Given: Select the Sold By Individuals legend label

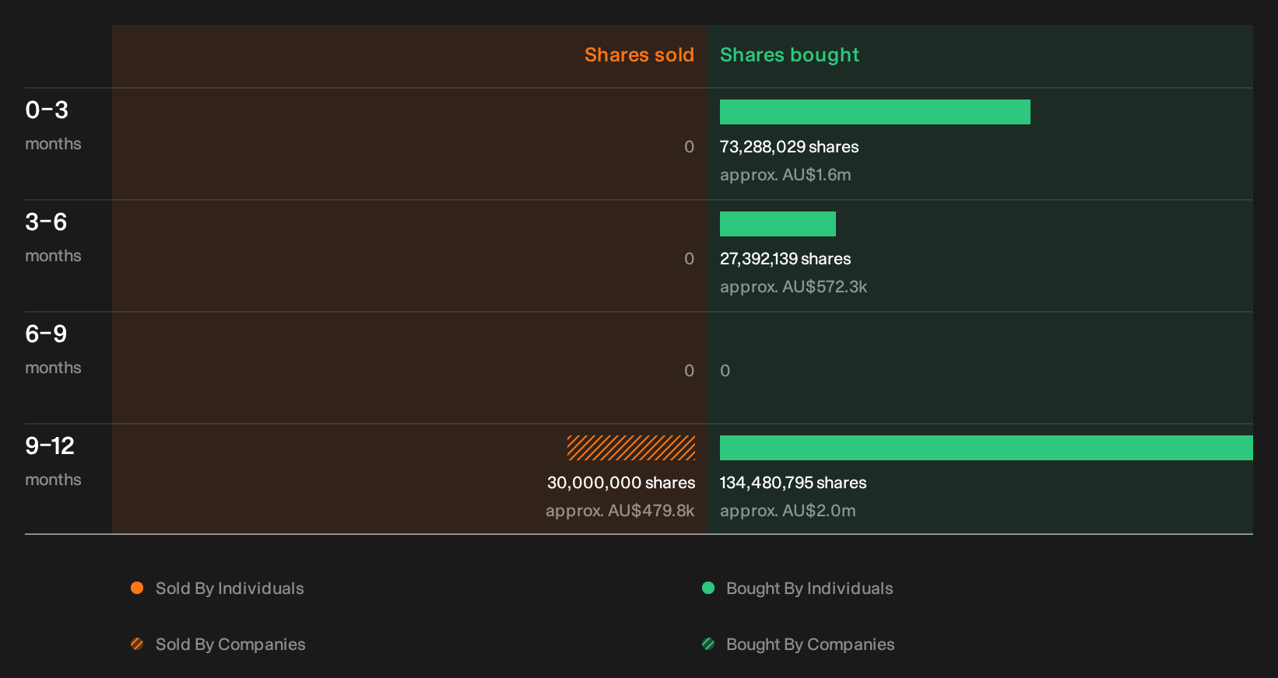Looking at the screenshot, I should click(x=230, y=589).
